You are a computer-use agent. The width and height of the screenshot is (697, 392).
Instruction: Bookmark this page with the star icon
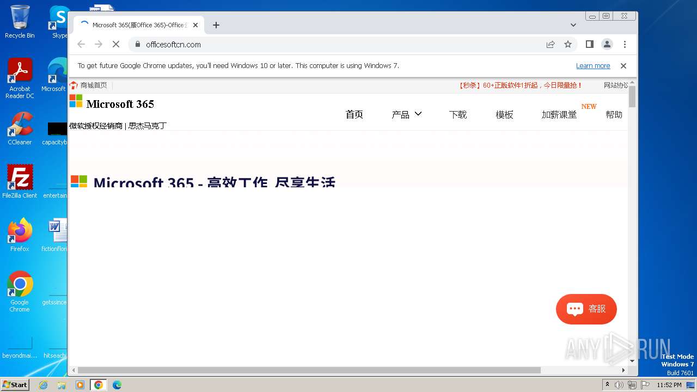[568, 45]
